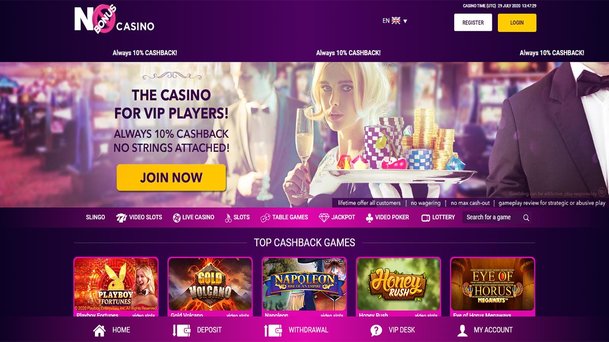Focus the Search for a game field
This screenshot has width=609, height=342.
490,217
